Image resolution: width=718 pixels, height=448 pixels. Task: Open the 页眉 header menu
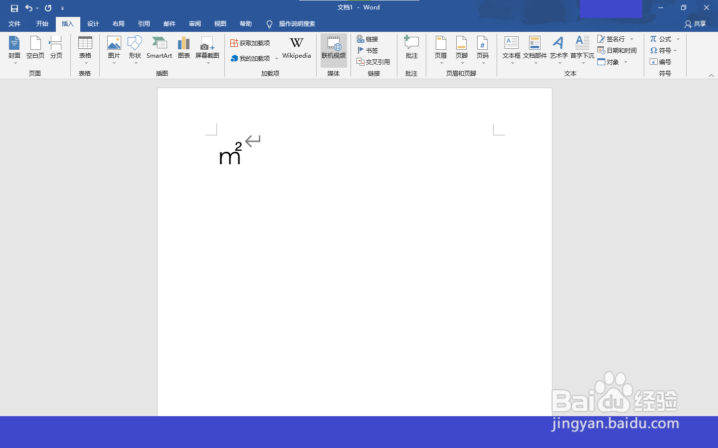[x=441, y=50]
